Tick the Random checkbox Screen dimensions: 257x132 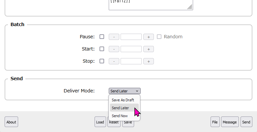tap(159, 37)
